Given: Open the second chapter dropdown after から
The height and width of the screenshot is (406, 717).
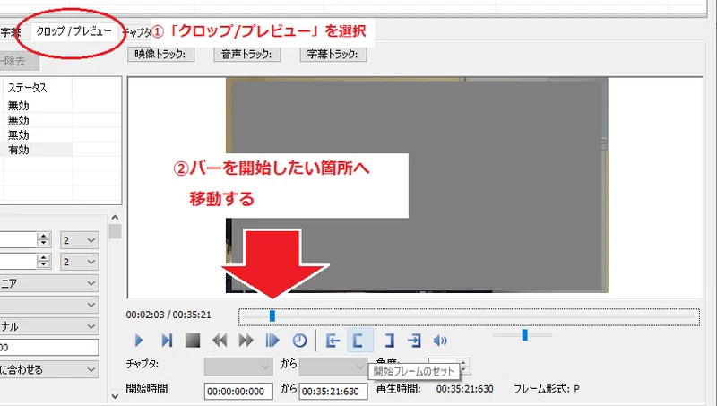Looking at the screenshot, I should (333, 367).
